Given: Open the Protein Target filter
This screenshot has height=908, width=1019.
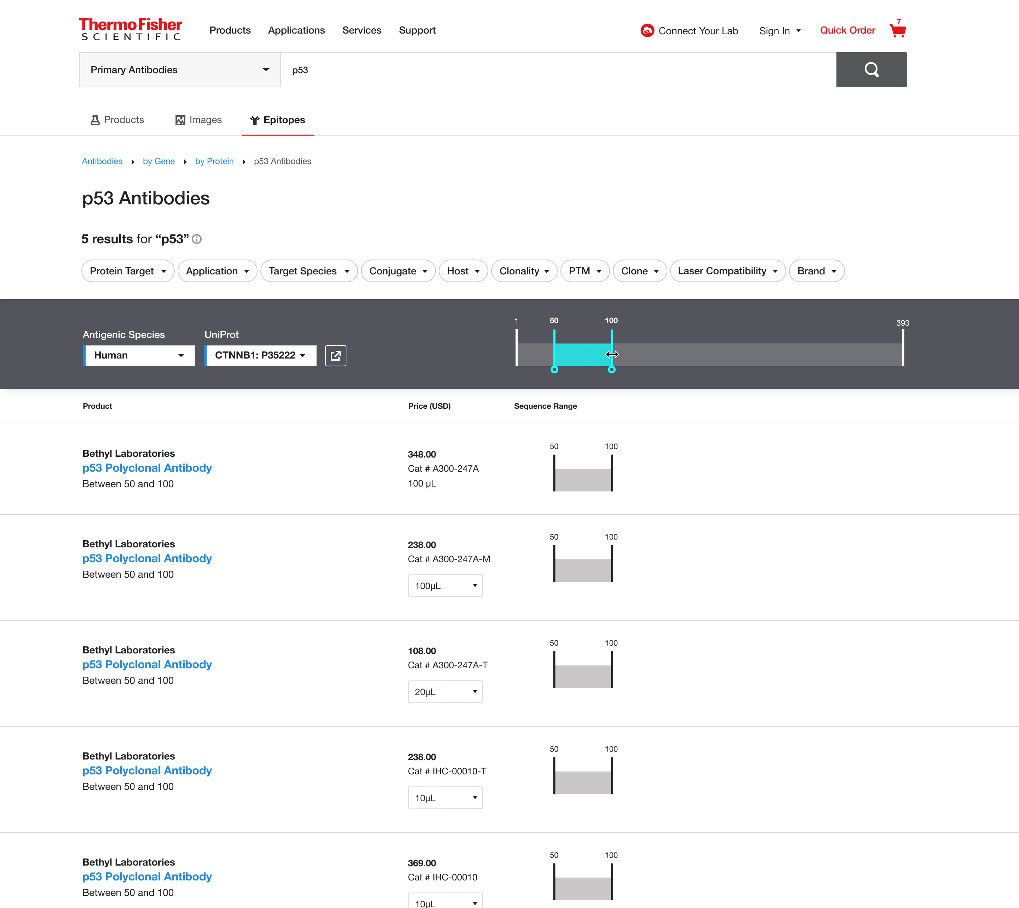Looking at the screenshot, I should [128, 271].
